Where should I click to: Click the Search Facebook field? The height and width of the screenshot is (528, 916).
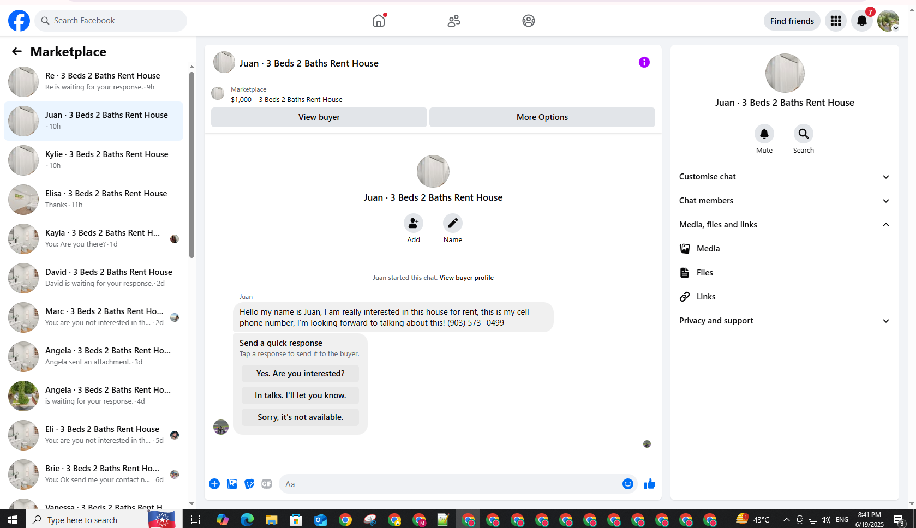click(x=111, y=21)
